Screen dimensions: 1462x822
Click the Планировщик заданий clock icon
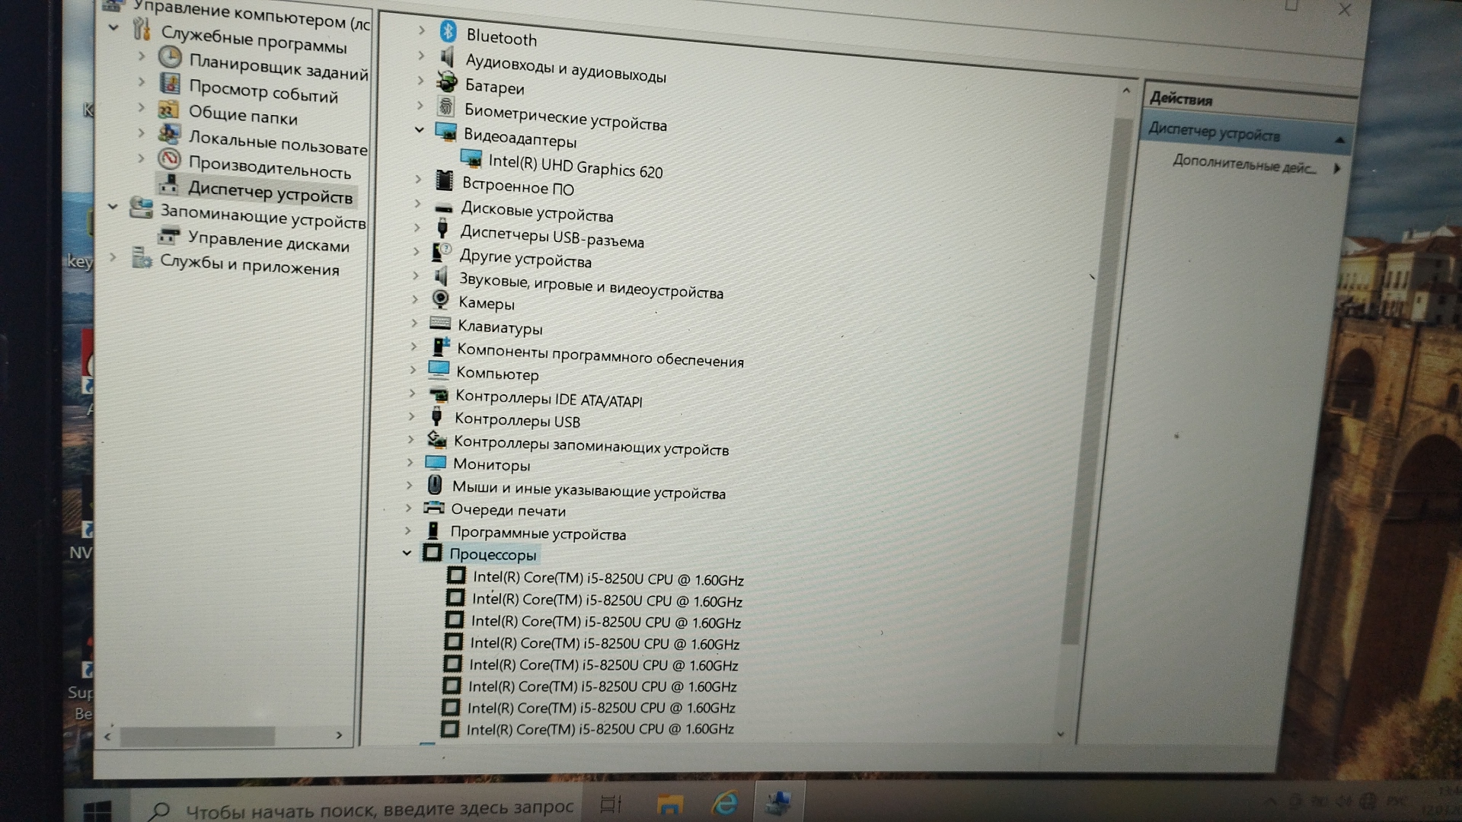[x=170, y=57]
